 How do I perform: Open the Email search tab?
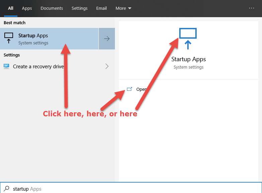click(102, 8)
